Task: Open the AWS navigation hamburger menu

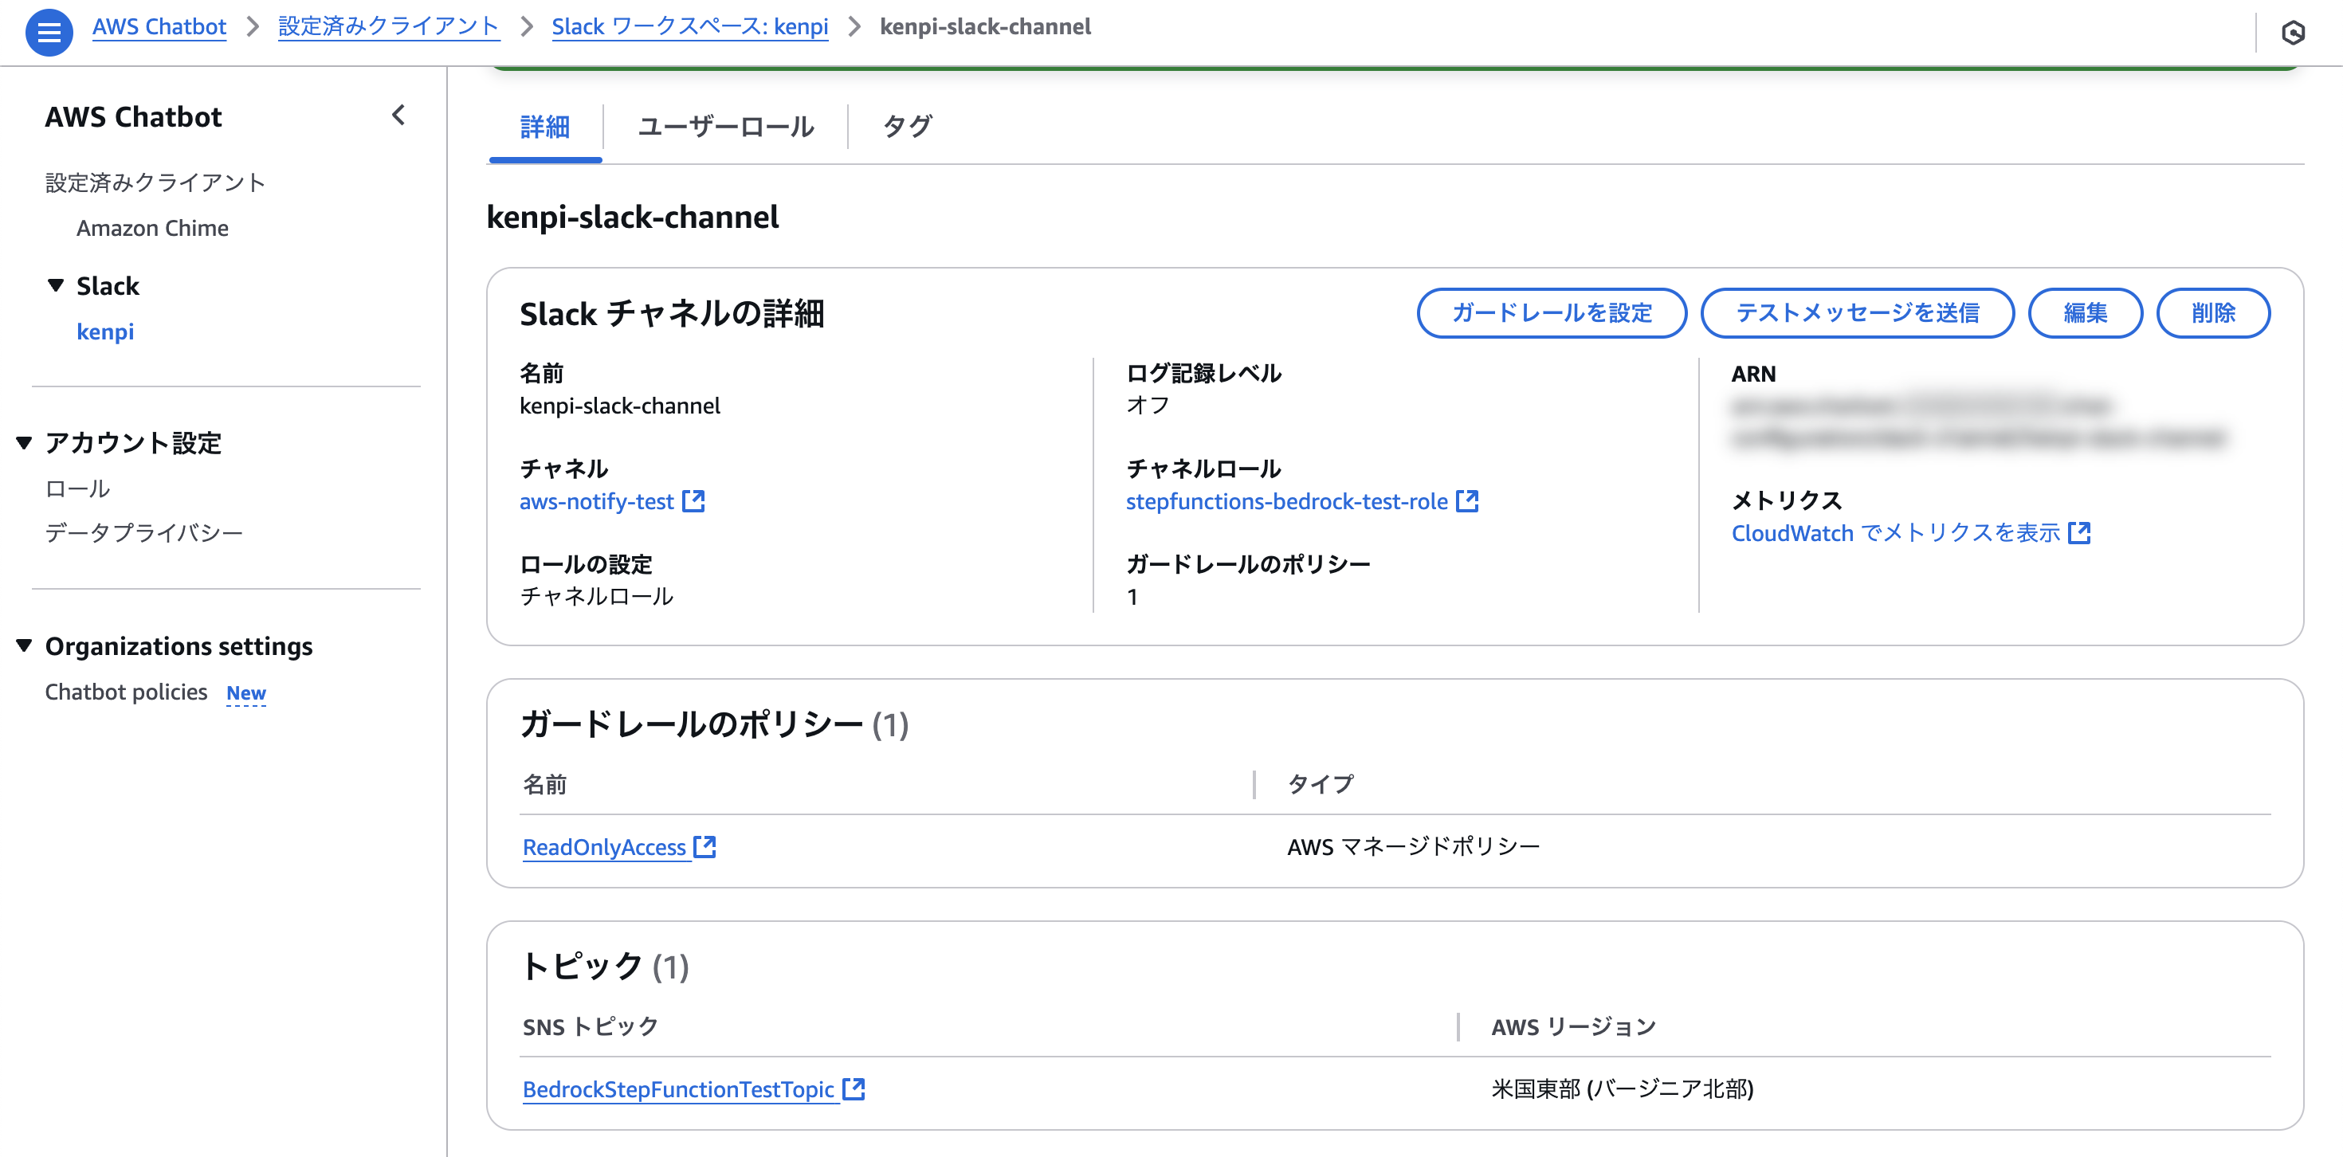Action: pos(49,32)
